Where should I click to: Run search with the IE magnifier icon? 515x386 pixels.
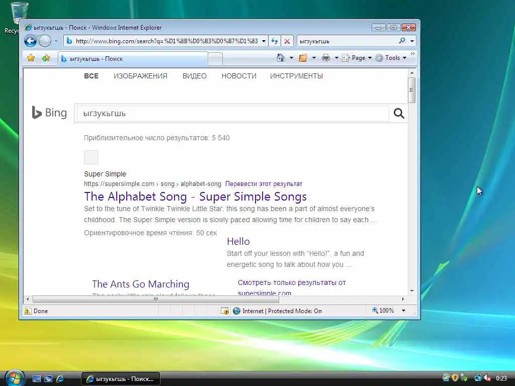[402, 41]
